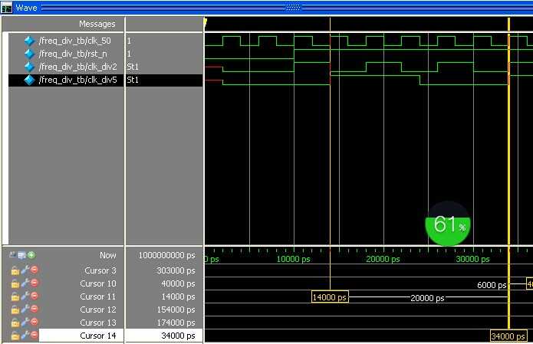The image size is (533, 344).
Task: Lock Cursor 12 with its padlock icon
Action: [x=15, y=310]
